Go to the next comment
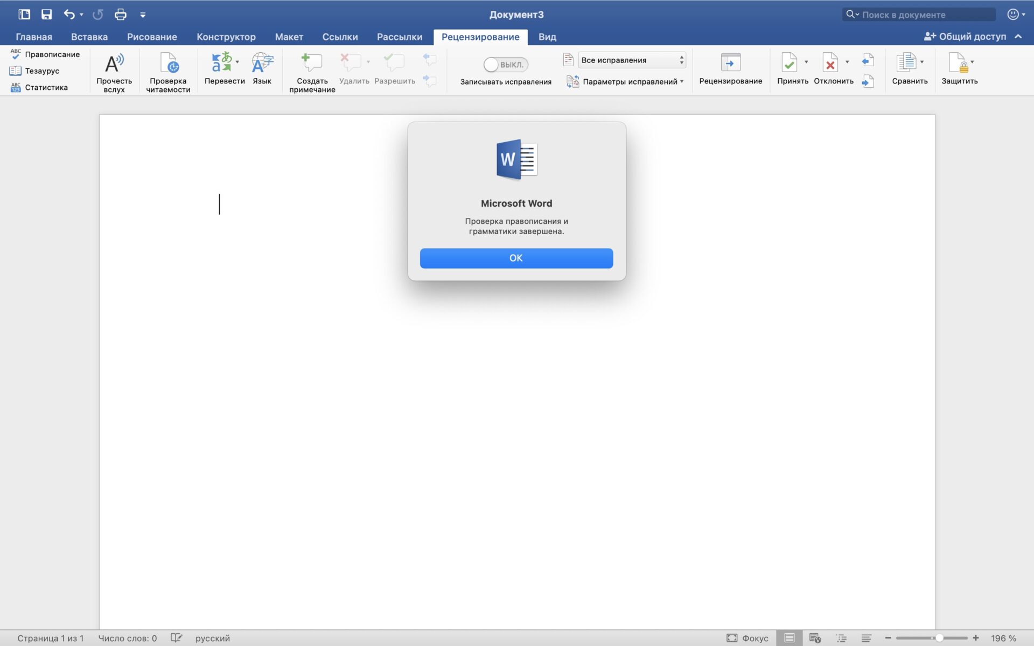Screen dimensions: 1034x646 430,81
